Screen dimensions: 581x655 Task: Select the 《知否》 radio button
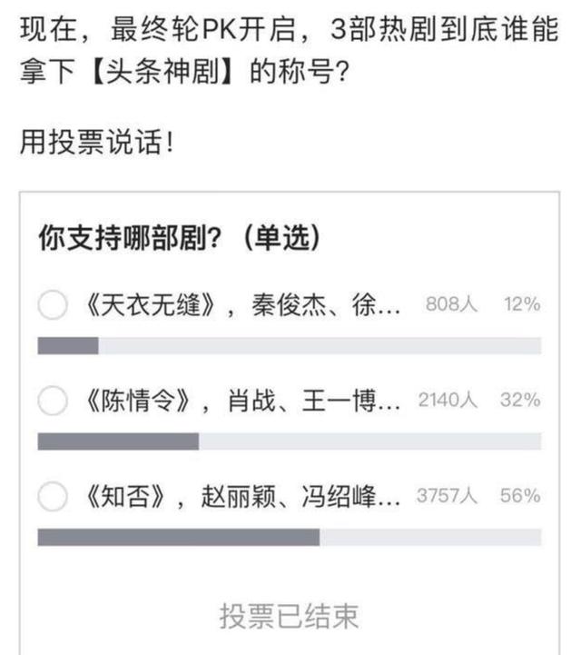(52, 496)
